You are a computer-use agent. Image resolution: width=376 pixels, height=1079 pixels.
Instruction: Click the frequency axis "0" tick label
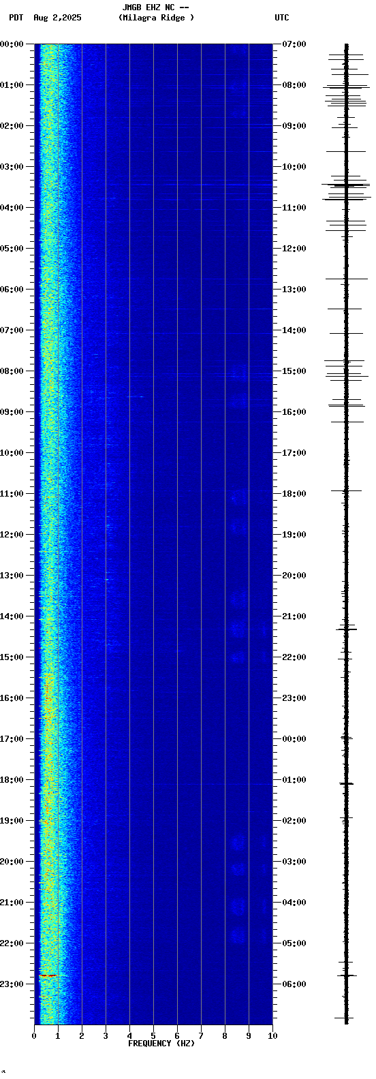click(x=34, y=1036)
